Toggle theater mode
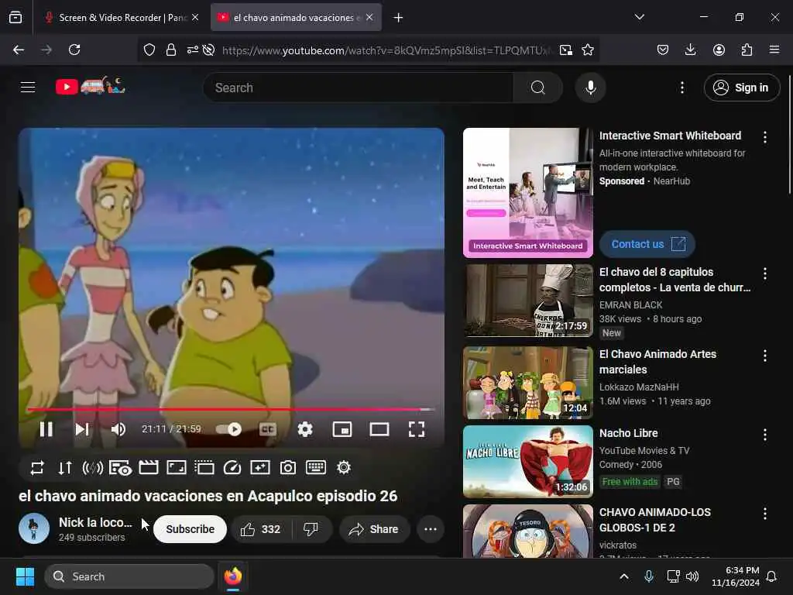This screenshot has height=595, width=793. [x=379, y=429]
